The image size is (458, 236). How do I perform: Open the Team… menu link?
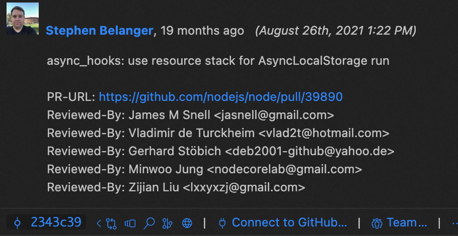[x=407, y=222]
